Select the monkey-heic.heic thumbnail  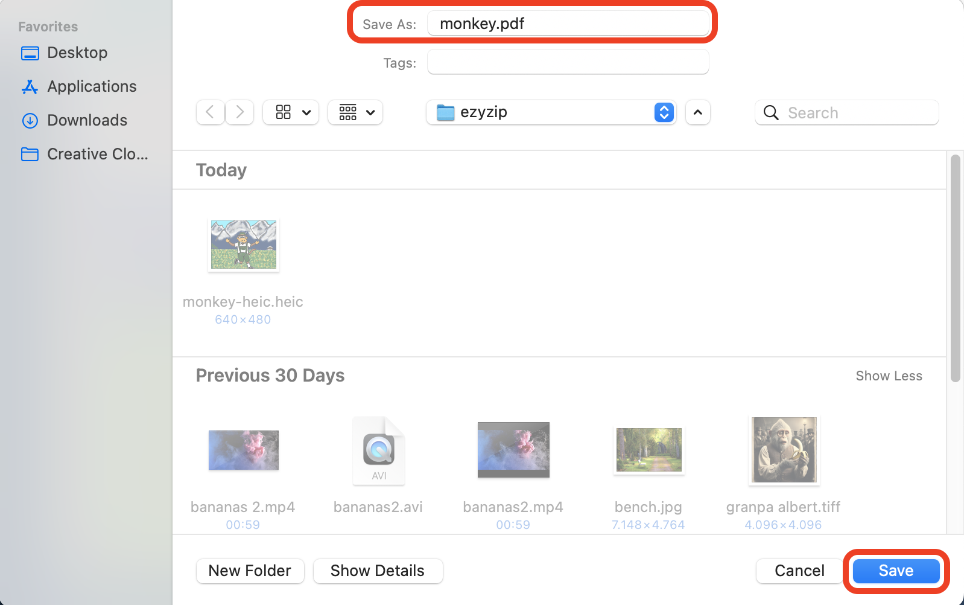tap(244, 245)
